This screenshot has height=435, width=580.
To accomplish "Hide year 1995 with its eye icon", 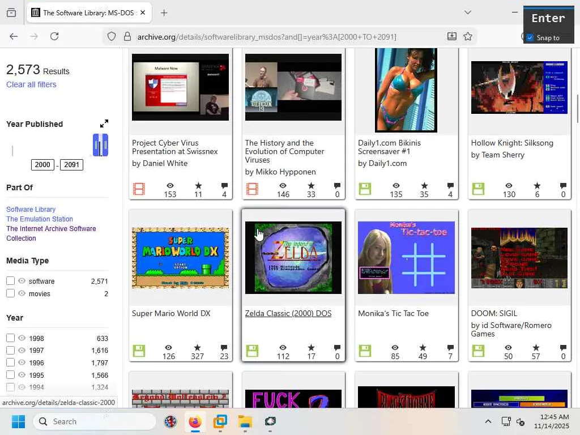I will [x=22, y=375].
